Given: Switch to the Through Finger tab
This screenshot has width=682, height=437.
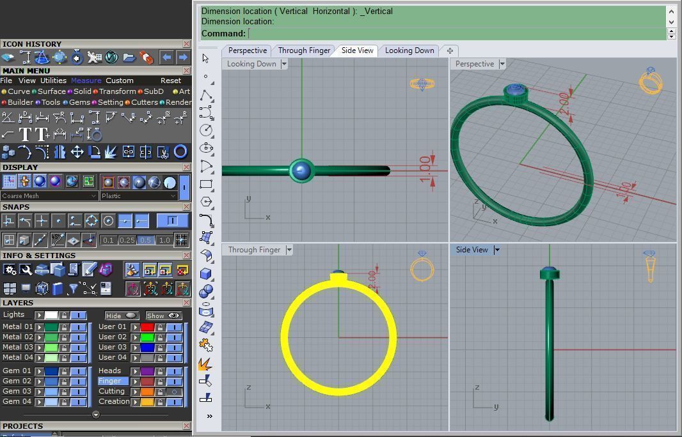Looking at the screenshot, I should [304, 50].
